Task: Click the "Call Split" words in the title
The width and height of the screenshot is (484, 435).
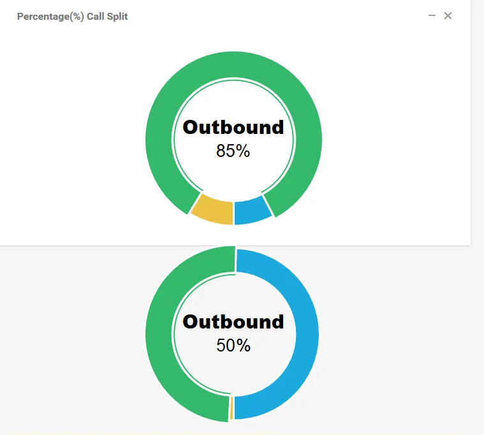Action: pyautogui.click(x=107, y=17)
